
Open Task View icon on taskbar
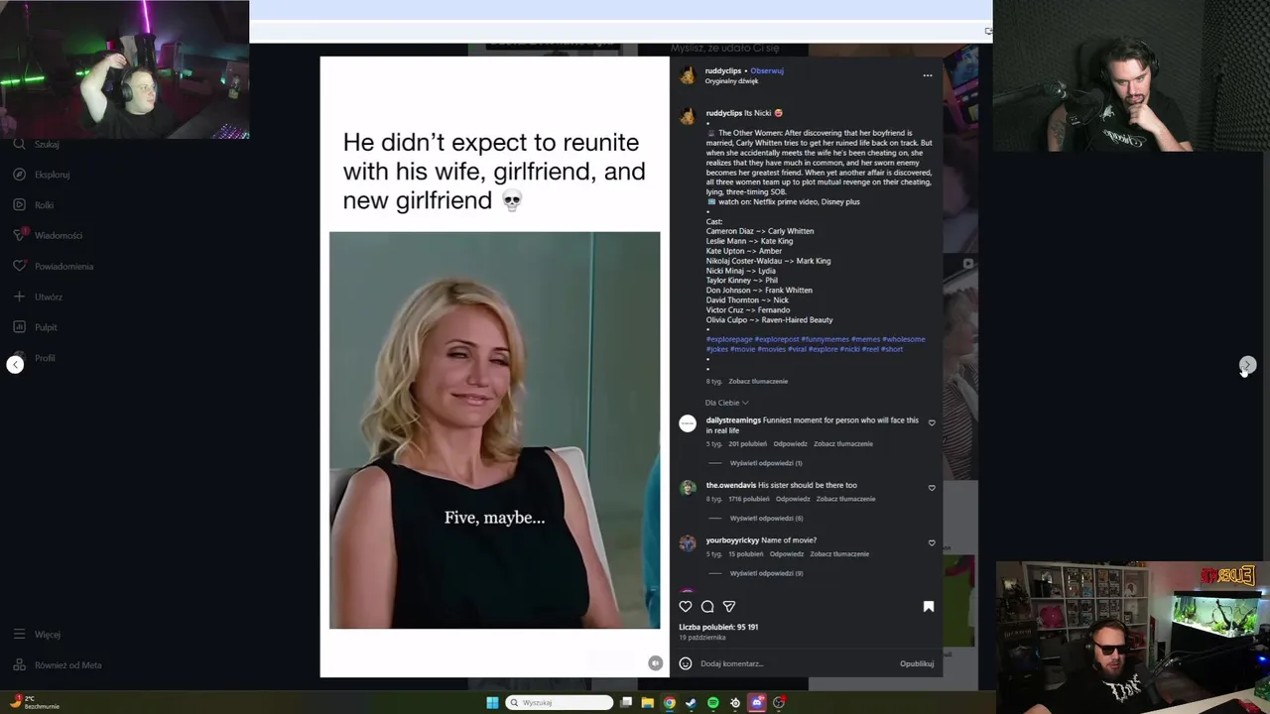(626, 703)
